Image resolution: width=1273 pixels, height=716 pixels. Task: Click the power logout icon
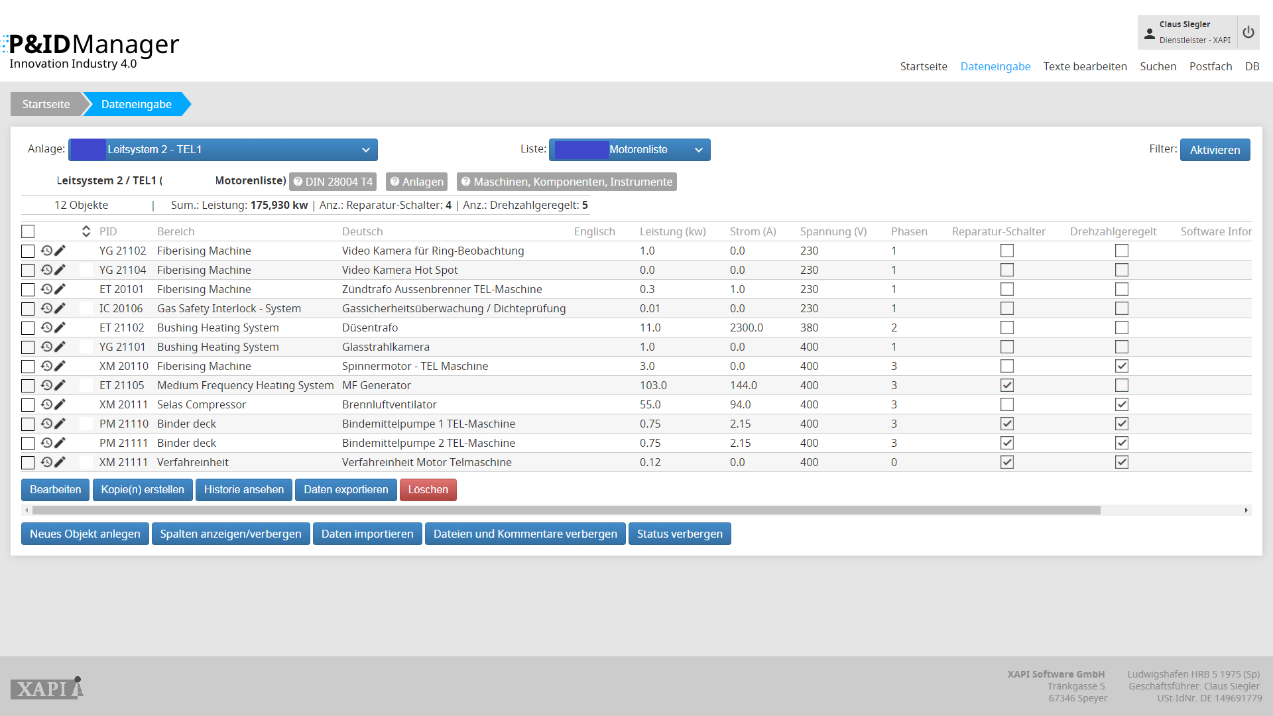pyautogui.click(x=1248, y=32)
